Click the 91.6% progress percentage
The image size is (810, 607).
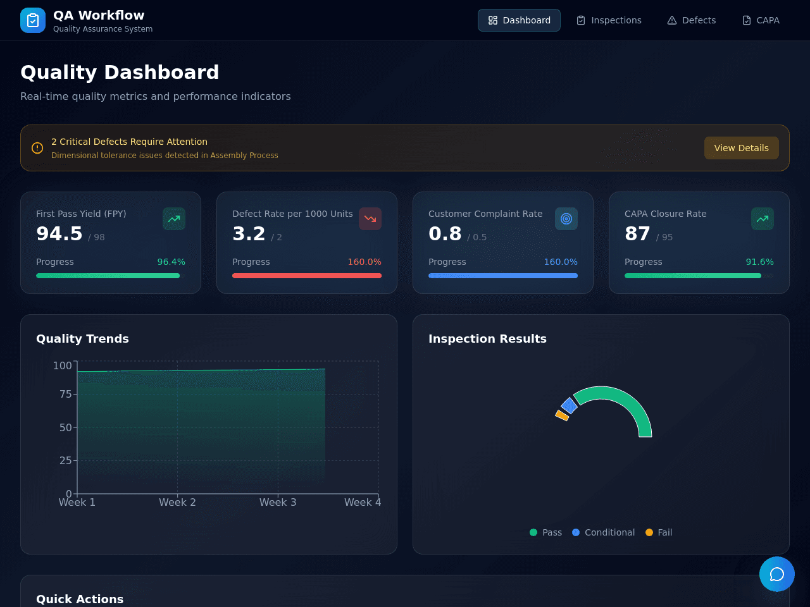(759, 262)
